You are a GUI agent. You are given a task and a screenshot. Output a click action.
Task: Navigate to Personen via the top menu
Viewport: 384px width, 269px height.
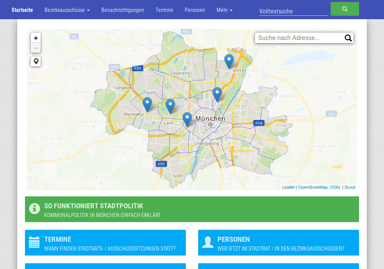[x=195, y=10]
